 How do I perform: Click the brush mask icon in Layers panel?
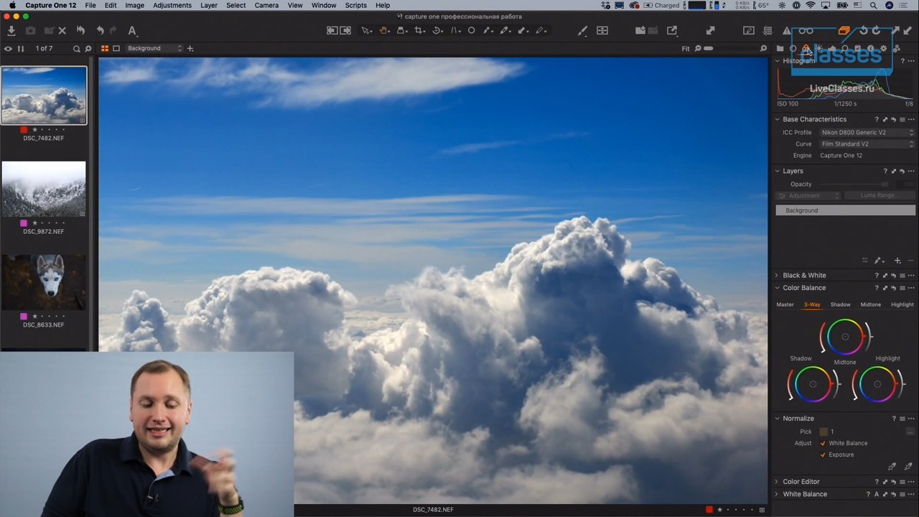click(x=878, y=261)
